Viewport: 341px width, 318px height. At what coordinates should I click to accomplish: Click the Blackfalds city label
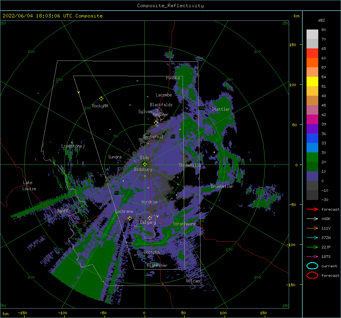coord(161,105)
